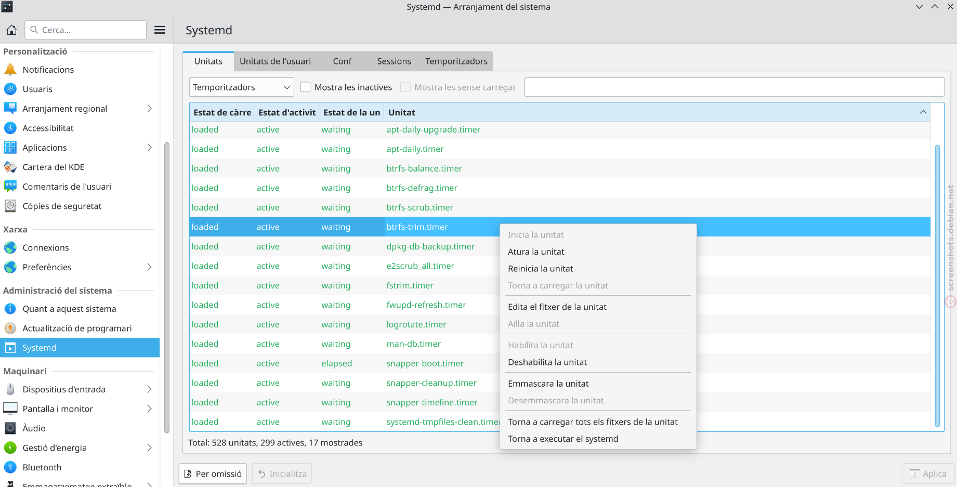Click the Bluetooth icon
The height and width of the screenshot is (487, 957).
pos(10,467)
